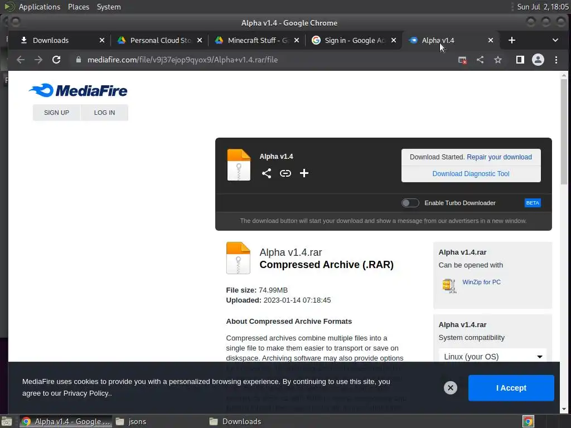Close the Sign in - Google tab

(x=394, y=40)
